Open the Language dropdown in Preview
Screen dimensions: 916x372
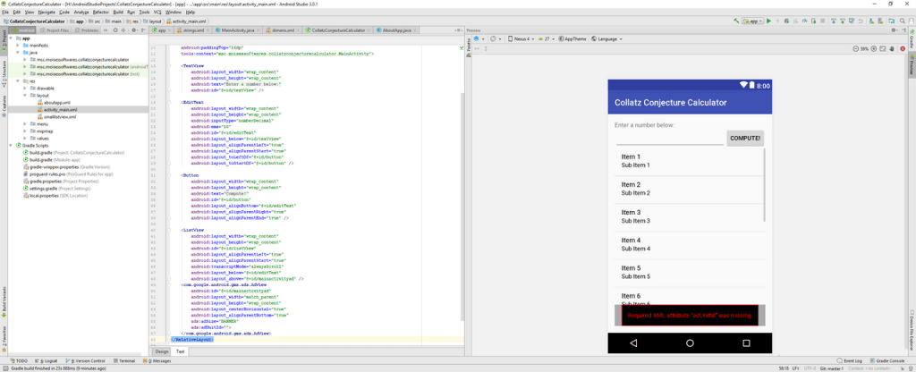click(607, 39)
